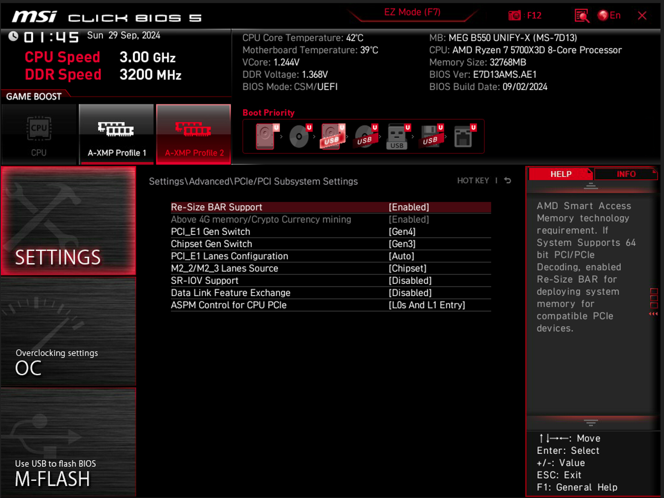
Task: Select the optical disc boot device icon
Action: tap(300, 137)
